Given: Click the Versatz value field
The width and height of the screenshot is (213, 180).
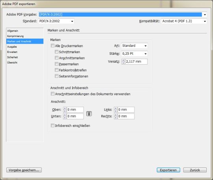Looking at the screenshot, I should pyautogui.click(x=136, y=61).
